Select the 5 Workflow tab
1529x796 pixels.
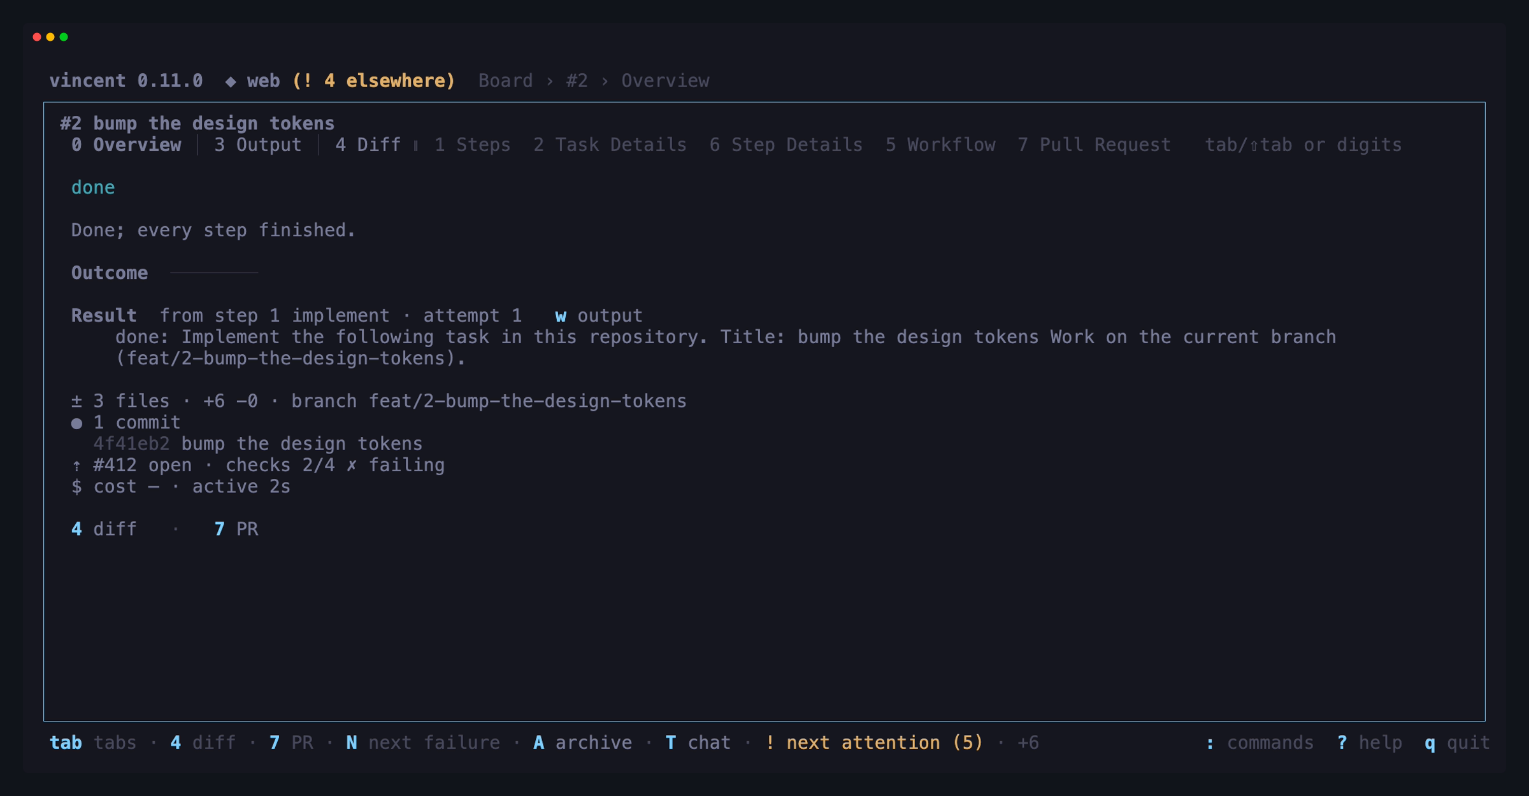pyautogui.click(x=940, y=145)
